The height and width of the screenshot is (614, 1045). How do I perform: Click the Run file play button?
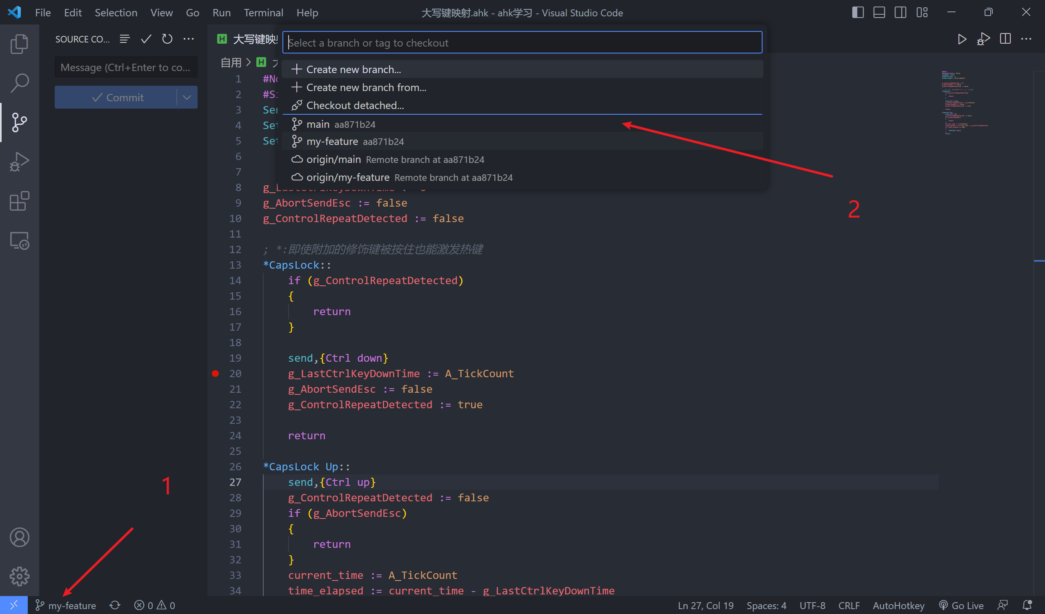click(962, 39)
